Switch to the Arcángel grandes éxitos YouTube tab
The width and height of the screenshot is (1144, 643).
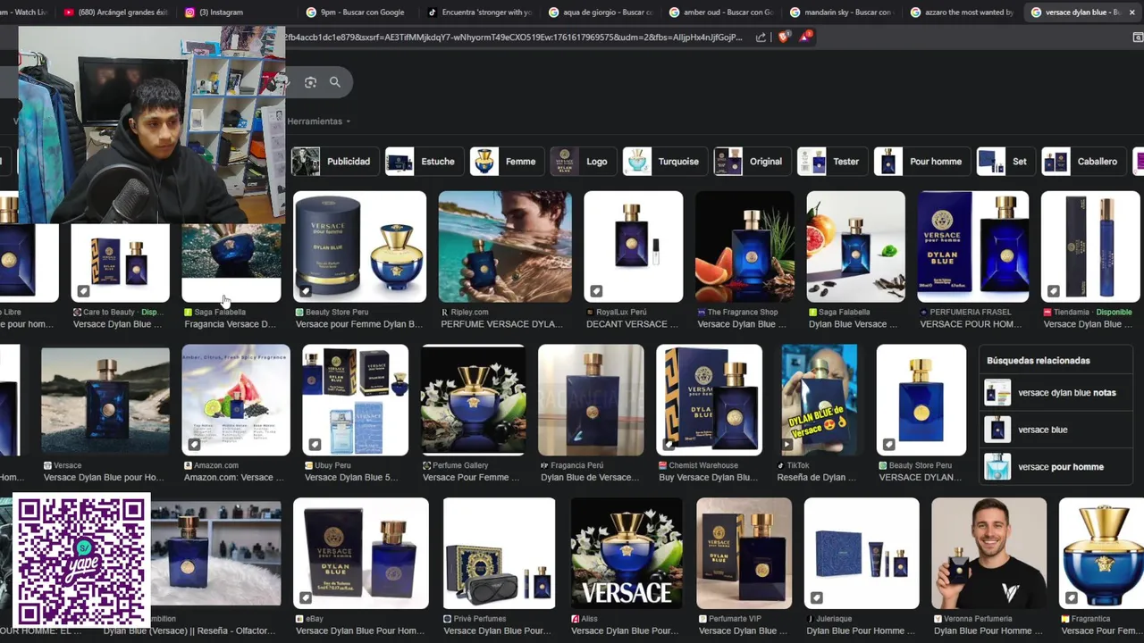click(115, 13)
